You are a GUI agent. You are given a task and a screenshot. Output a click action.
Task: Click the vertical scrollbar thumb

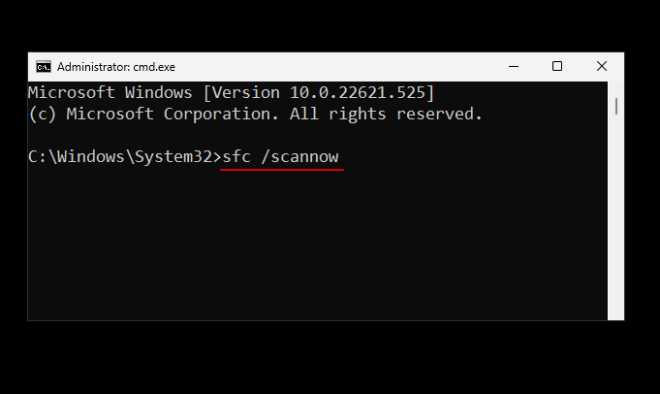[614, 105]
